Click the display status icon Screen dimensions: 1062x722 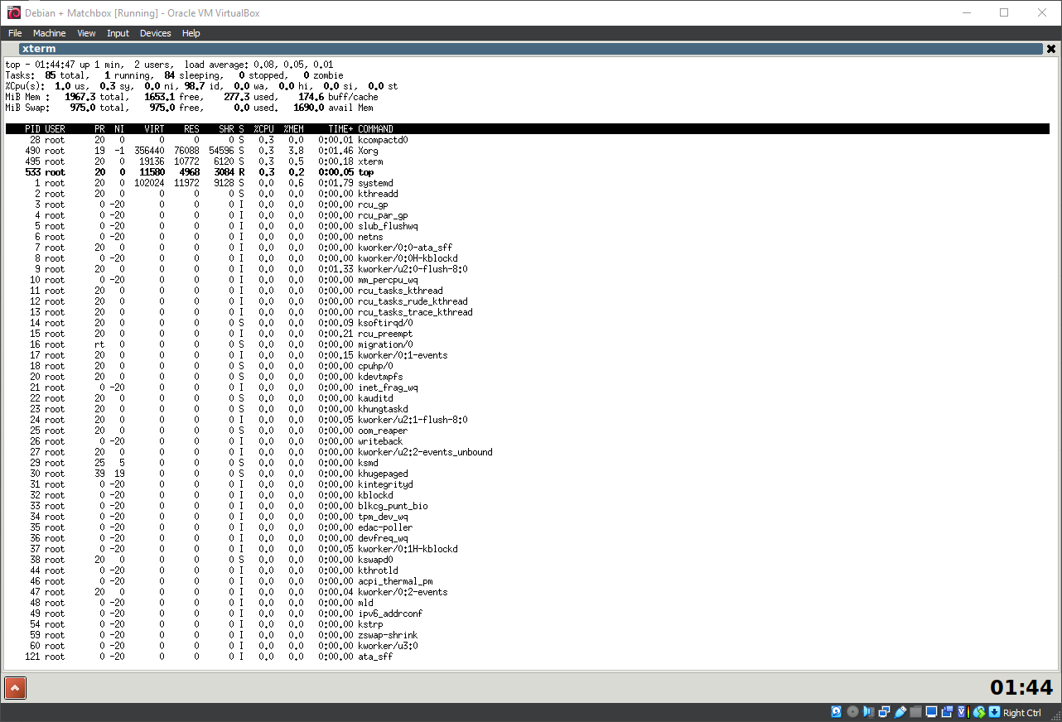point(931,711)
